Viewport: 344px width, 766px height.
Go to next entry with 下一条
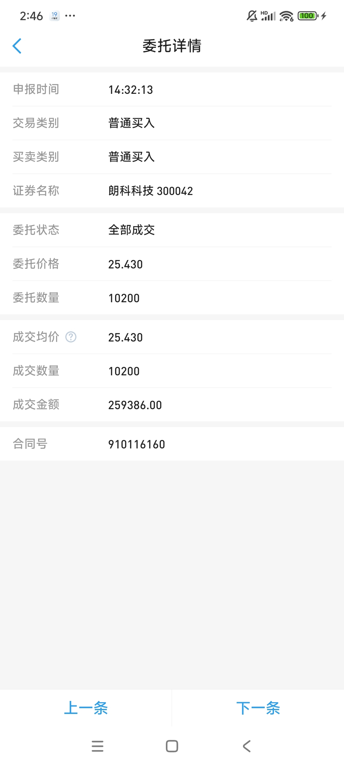[258, 708]
